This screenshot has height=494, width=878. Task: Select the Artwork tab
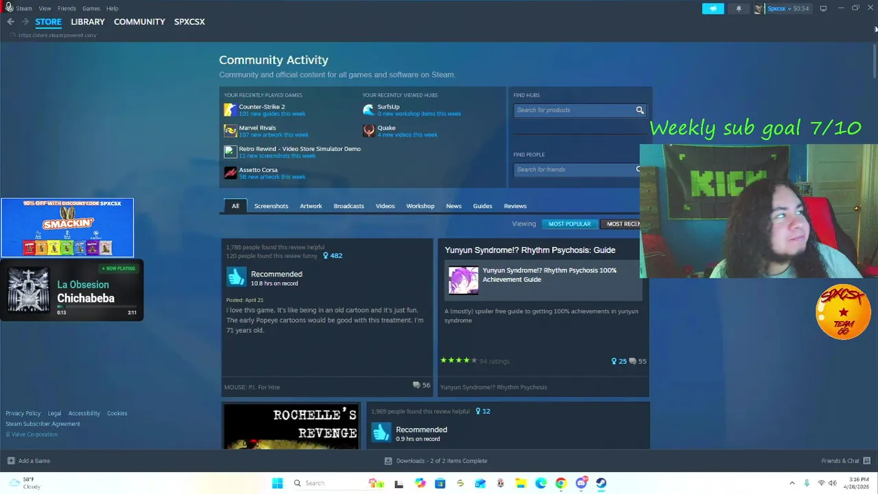[311, 206]
